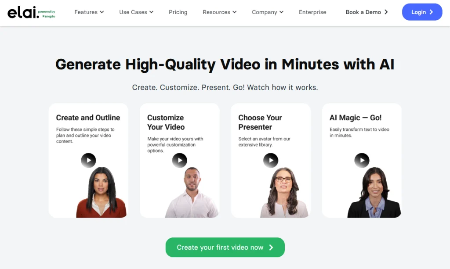This screenshot has width=450, height=269.
Task: Play the Customize Your Video clip
Action: 180,161
